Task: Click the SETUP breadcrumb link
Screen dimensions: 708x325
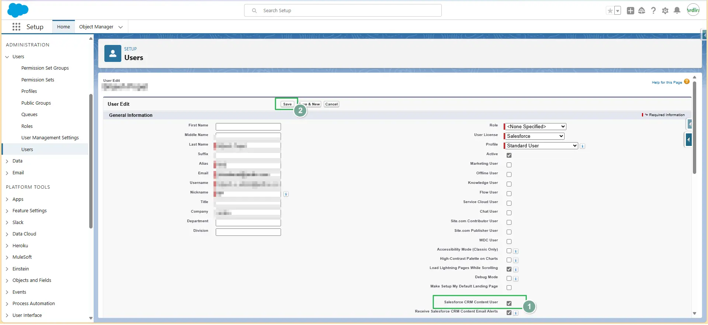Action: (x=131, y=49)
